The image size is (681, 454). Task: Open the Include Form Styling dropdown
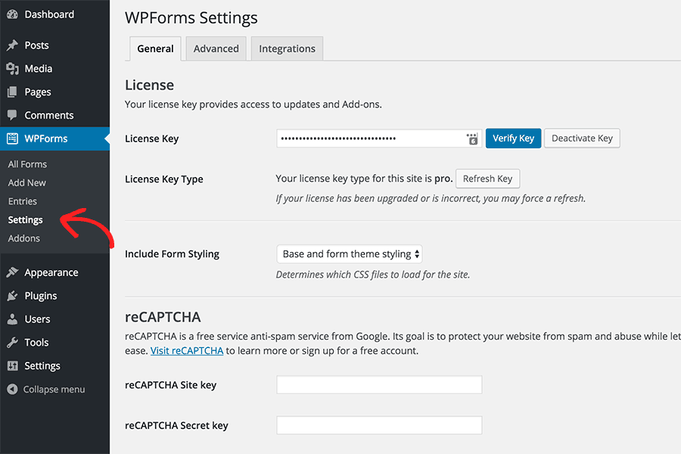pyautogui.click(x=349, y=253)
